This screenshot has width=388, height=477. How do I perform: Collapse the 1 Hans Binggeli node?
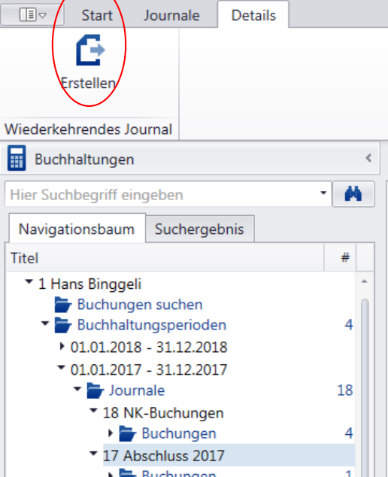(29, 281)
